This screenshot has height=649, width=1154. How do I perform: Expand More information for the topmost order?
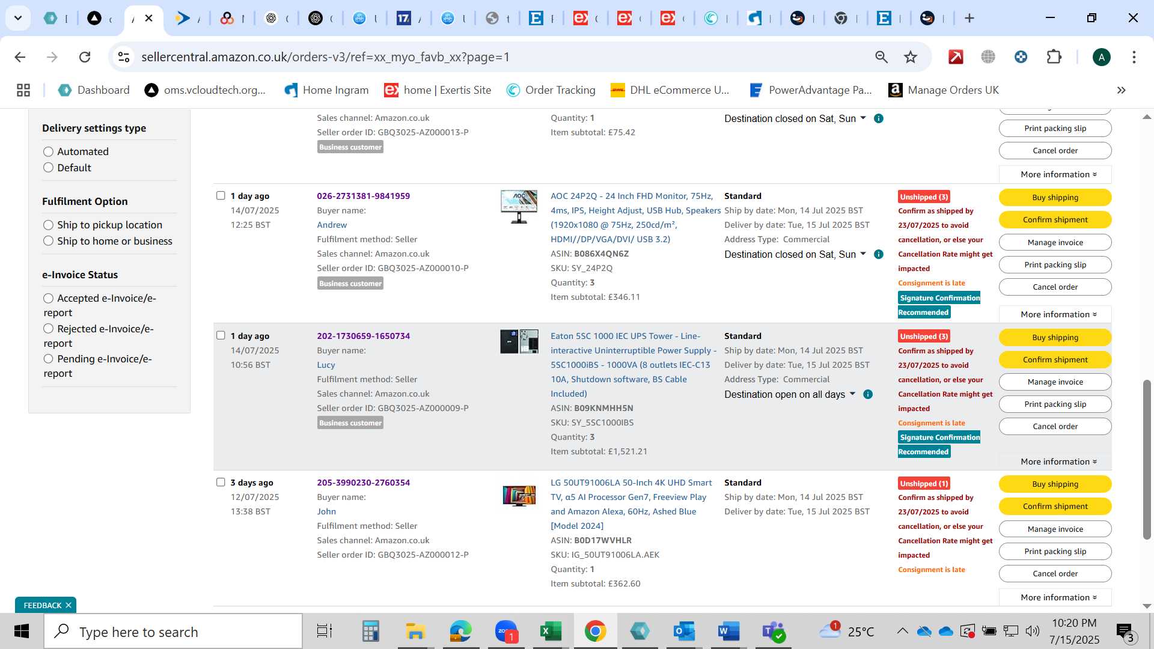[1055, 174]
